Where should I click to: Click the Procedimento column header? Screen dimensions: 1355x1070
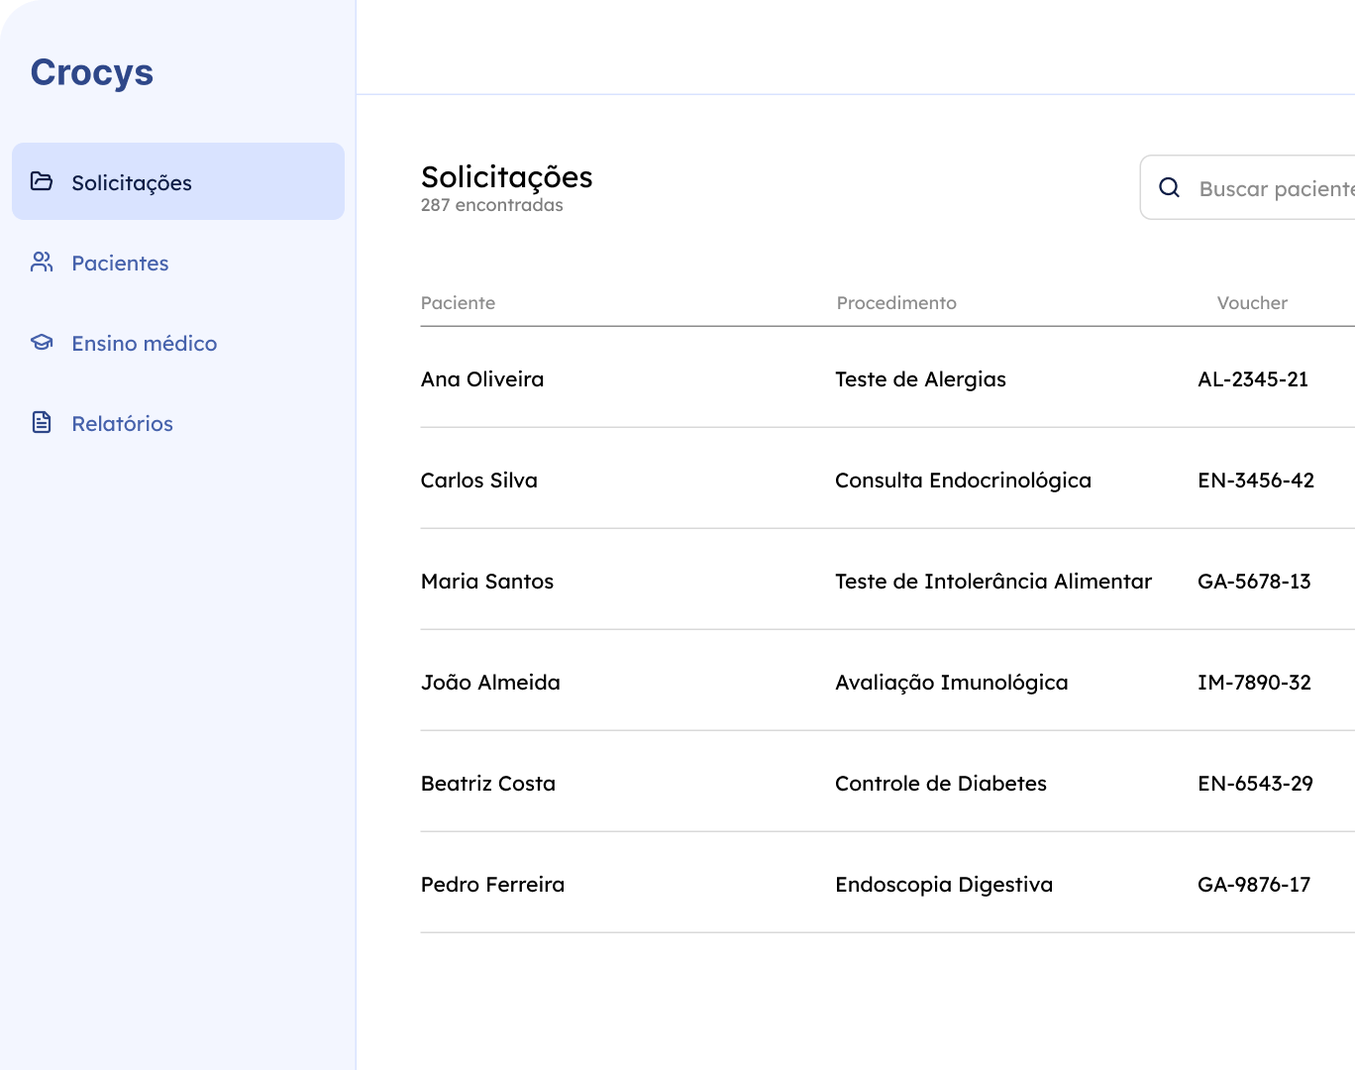point(896,303)
